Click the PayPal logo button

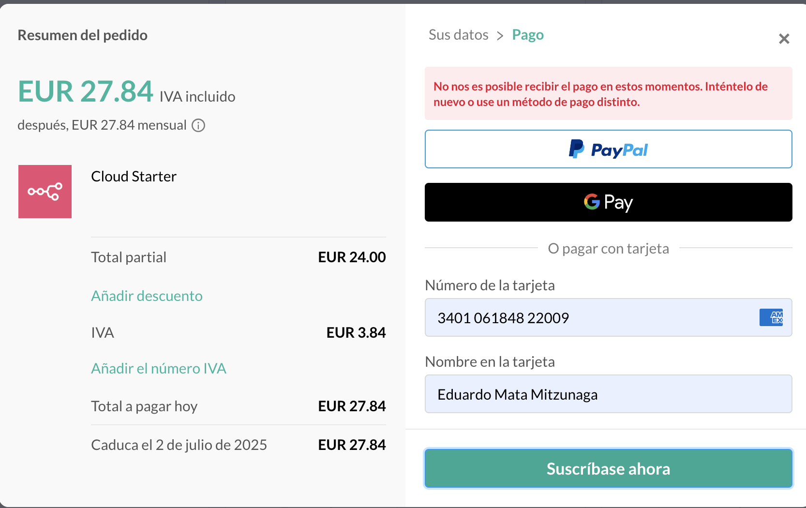click(x=608, y=149)
